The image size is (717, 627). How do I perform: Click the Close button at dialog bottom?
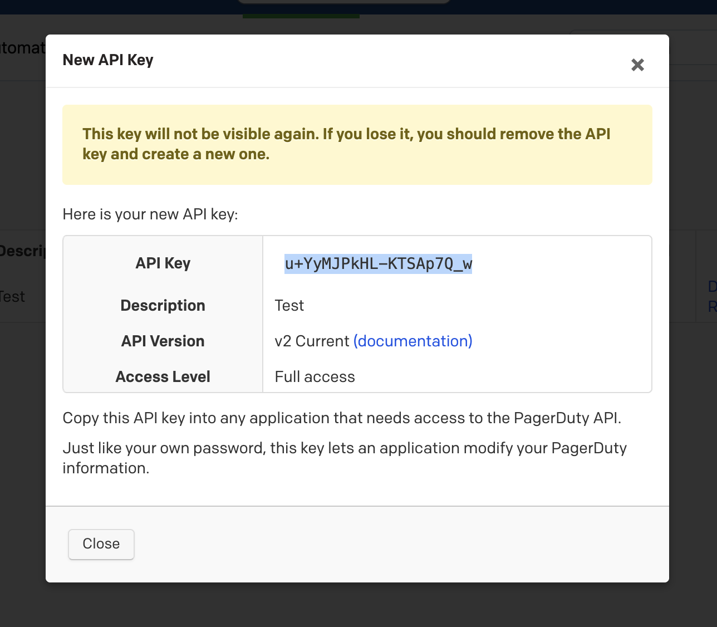pyautogui.click(x=101, y=544)
